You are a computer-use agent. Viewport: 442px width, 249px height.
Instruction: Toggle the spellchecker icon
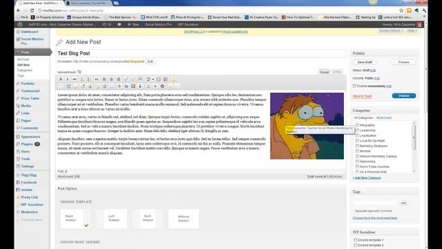pos(148,79)
